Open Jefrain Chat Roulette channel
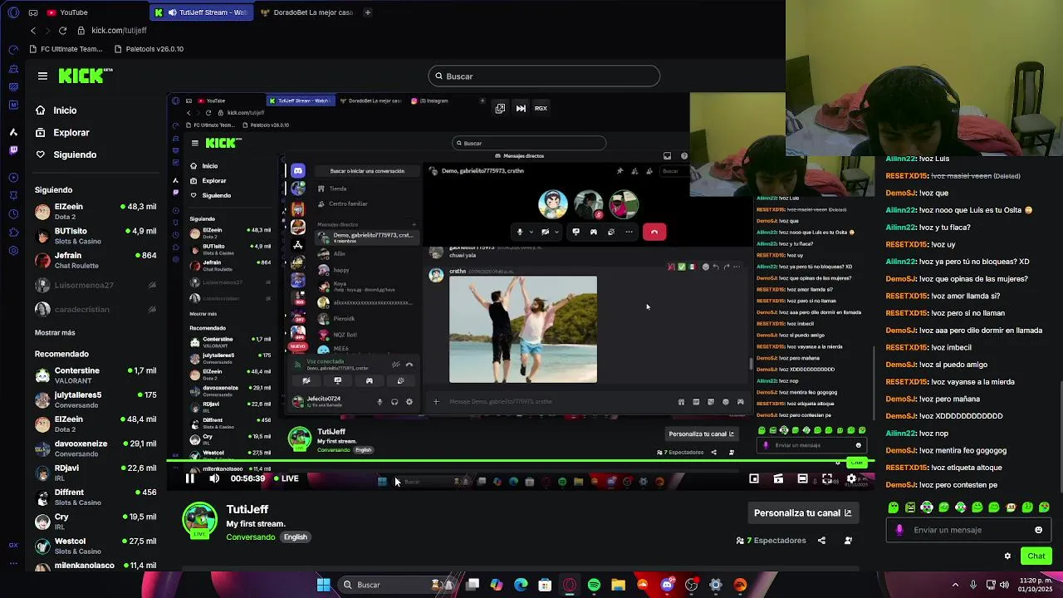Screen dimensions: 1063x598 (96, 260)
